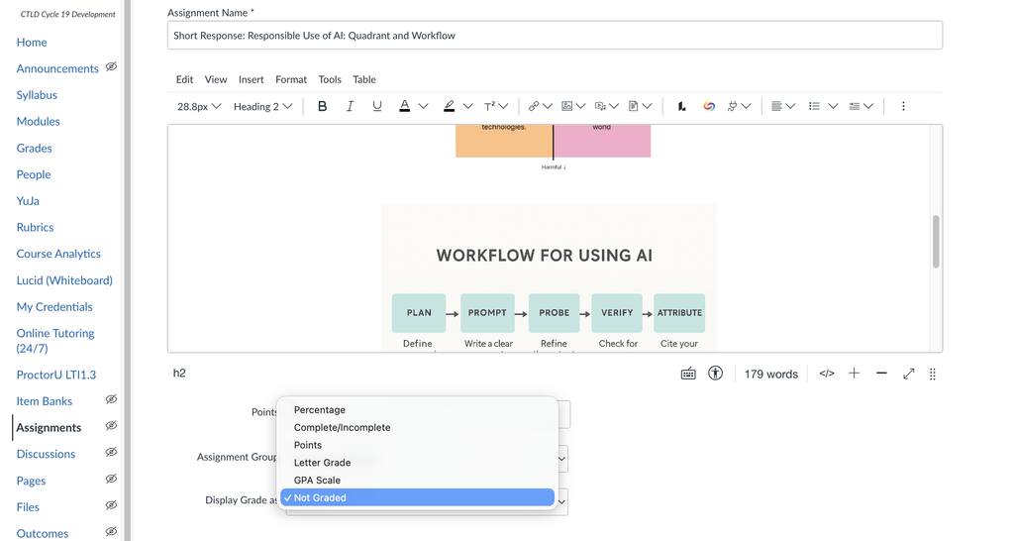Screen dimensions: 1014x541
Task: Toggle bold formatting
Action: (322, 106)
